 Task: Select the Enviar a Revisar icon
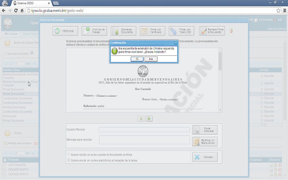205,129
